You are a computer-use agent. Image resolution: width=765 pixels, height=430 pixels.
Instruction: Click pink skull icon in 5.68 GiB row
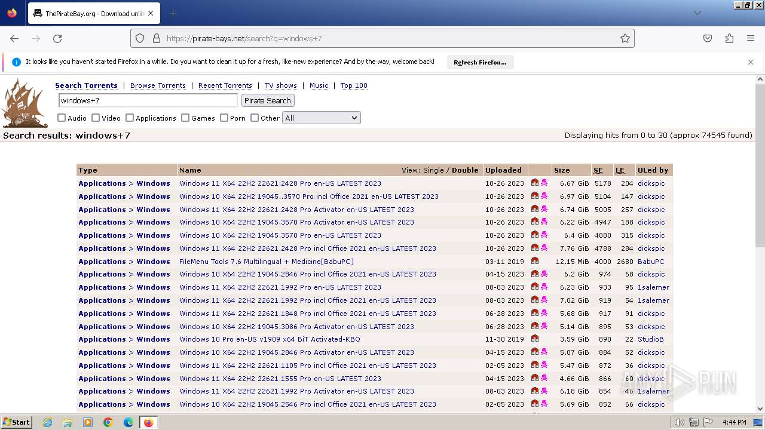[x=544, y=313]
